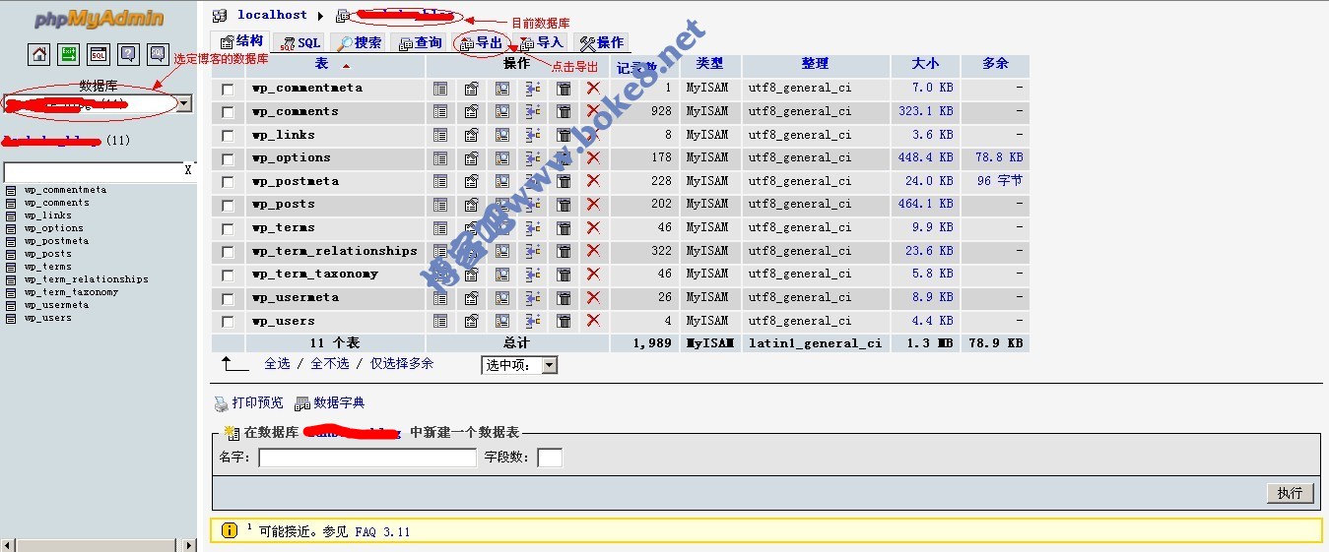The width and height of the screenshot is (1329, 552).
Task: Click the insert icon for wp_terms row
Action: [x=533, y=228]
